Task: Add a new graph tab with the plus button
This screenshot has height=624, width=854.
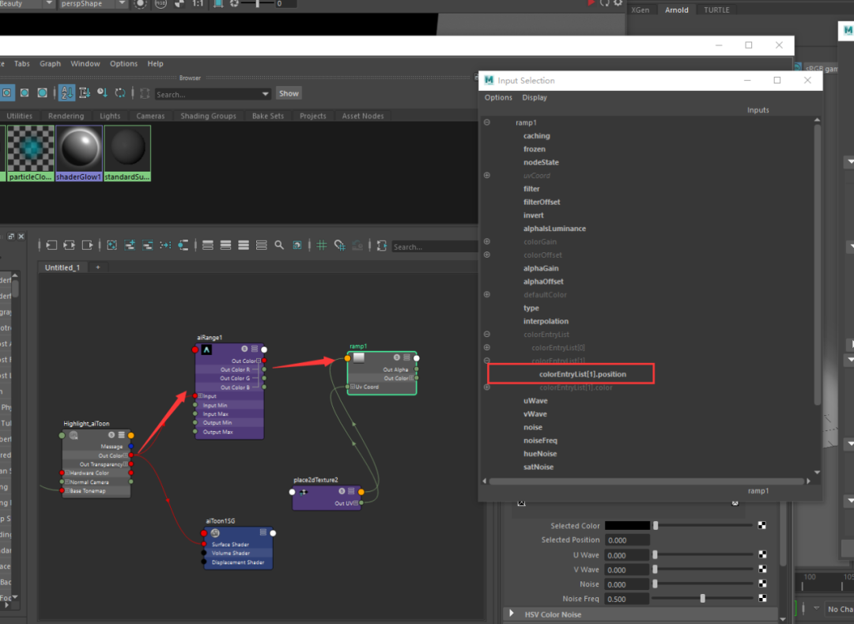Action: [98, 267]
